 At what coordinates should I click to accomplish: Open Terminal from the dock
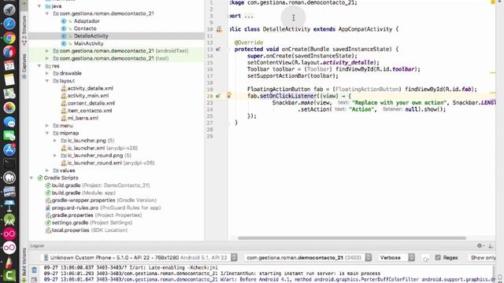(x=9, y=164)
